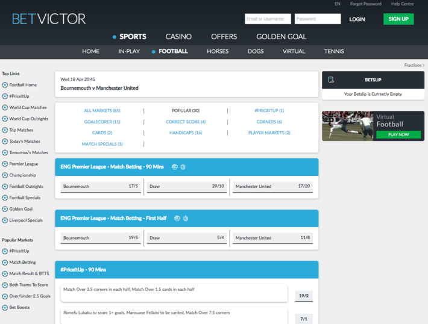The width and height of the screenshot is (428, 324).
Task: Show Corners (6) markets
Action: click(269, 122)
